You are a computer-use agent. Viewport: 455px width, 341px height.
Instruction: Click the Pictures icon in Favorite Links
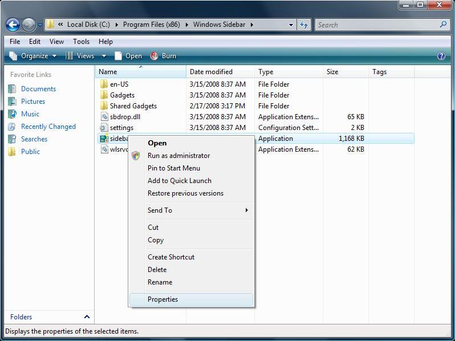coord(12,102)
